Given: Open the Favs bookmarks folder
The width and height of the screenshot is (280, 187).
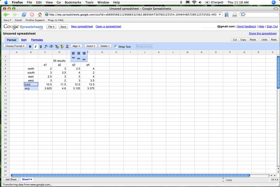Looking at the screenshot, I should click(7, 20).
